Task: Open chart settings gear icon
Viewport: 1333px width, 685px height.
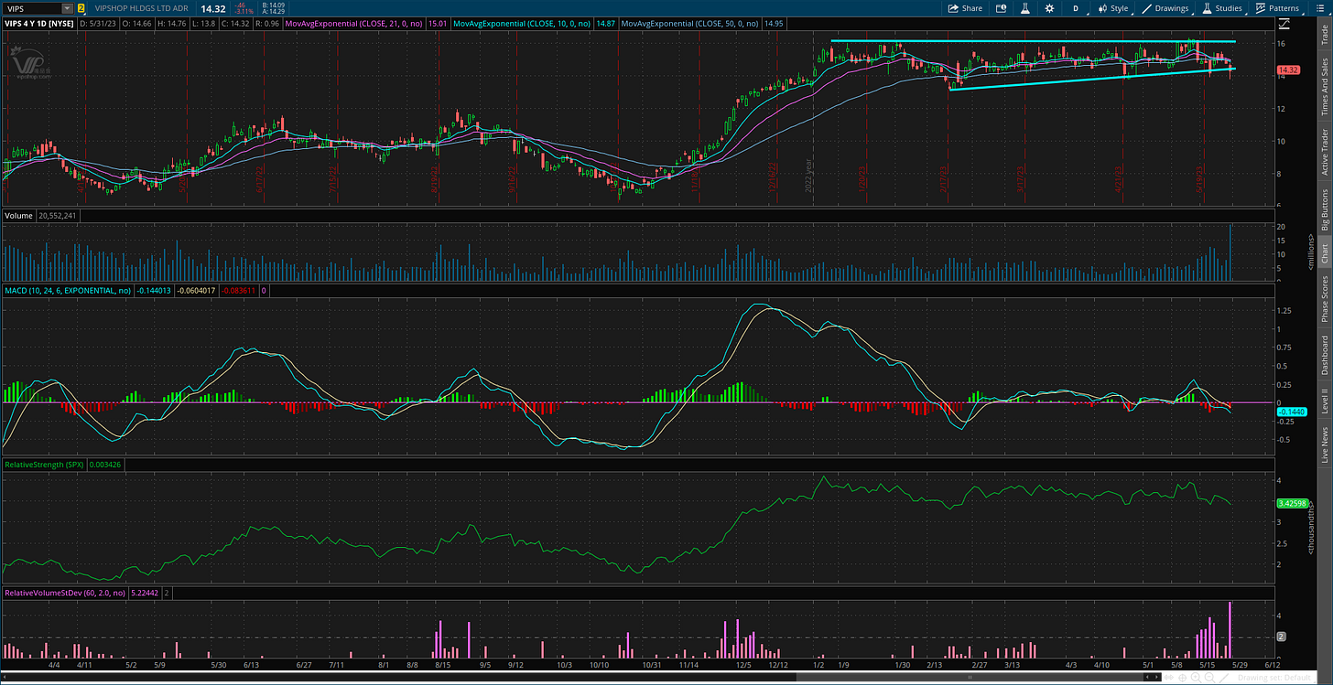Action: pos(1051,8)
